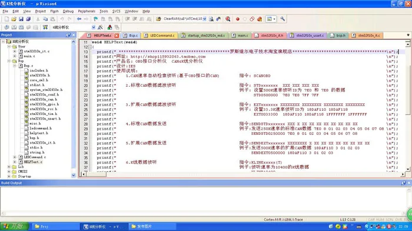
Task: Click the Save All toolbar icon
Action: click(x=28, y=19)
